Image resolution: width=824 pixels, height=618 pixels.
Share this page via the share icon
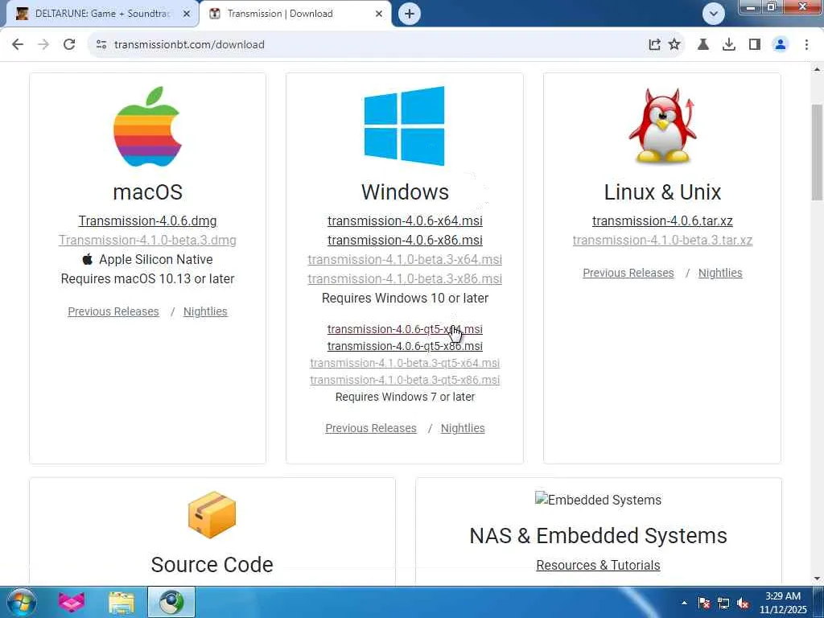pyautogui.click(x=654, y=45)
